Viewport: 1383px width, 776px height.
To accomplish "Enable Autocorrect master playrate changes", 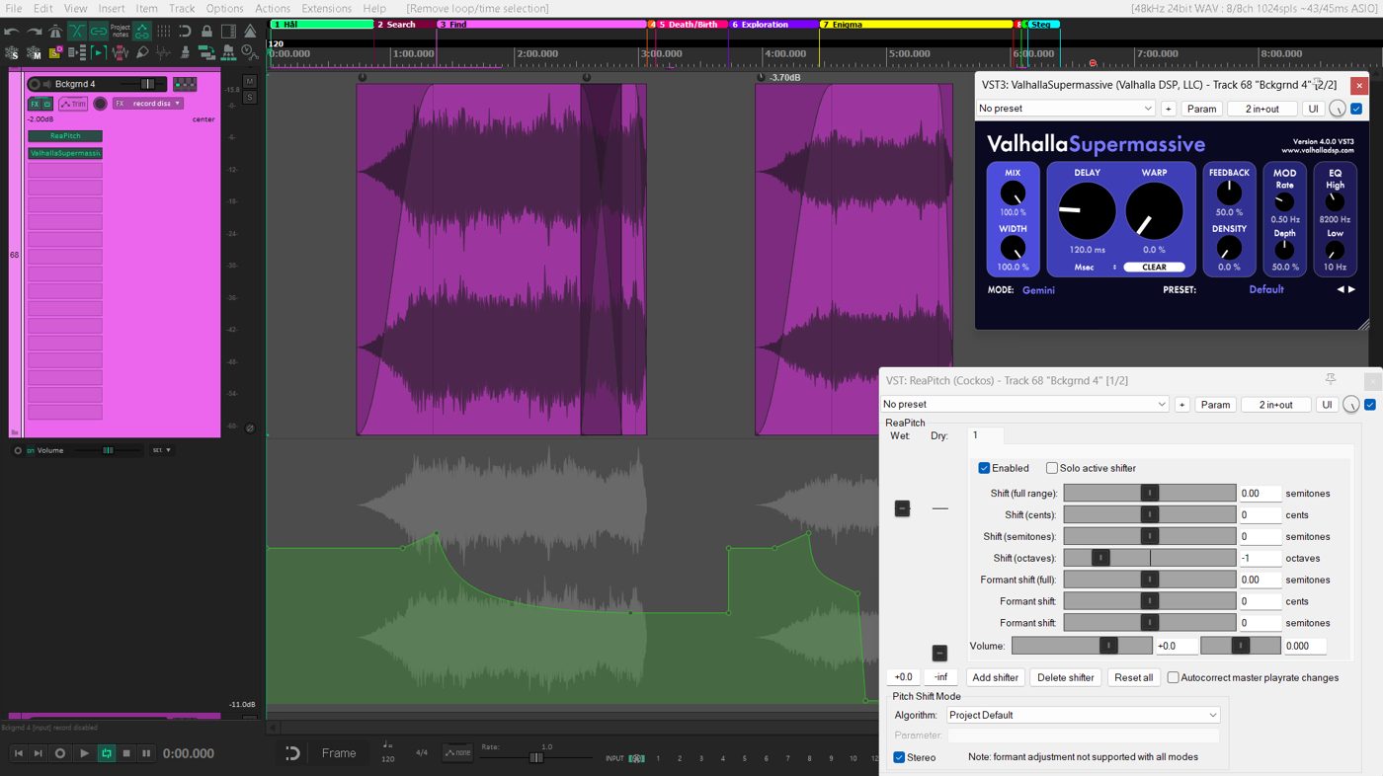I will (1174, 677).
